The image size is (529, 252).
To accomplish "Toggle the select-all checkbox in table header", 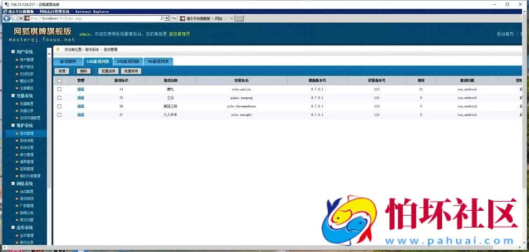I will pos(59,81).
